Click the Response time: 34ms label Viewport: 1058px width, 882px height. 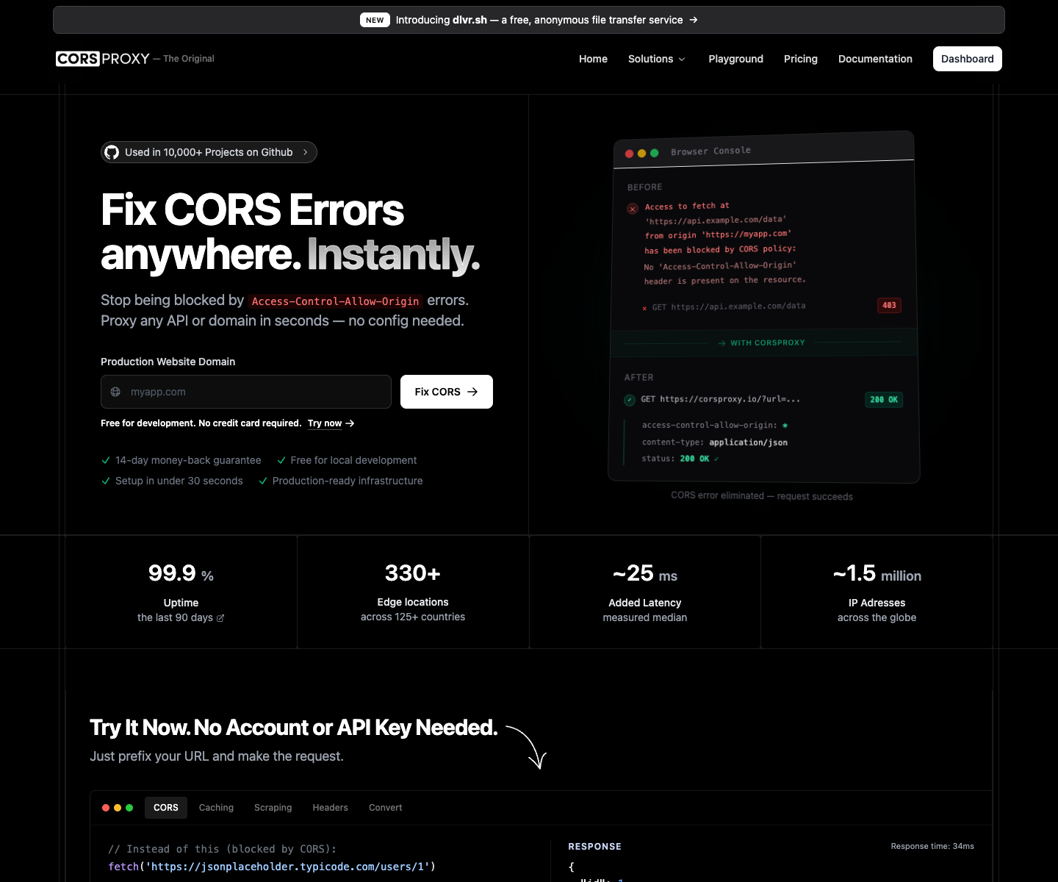932,847
